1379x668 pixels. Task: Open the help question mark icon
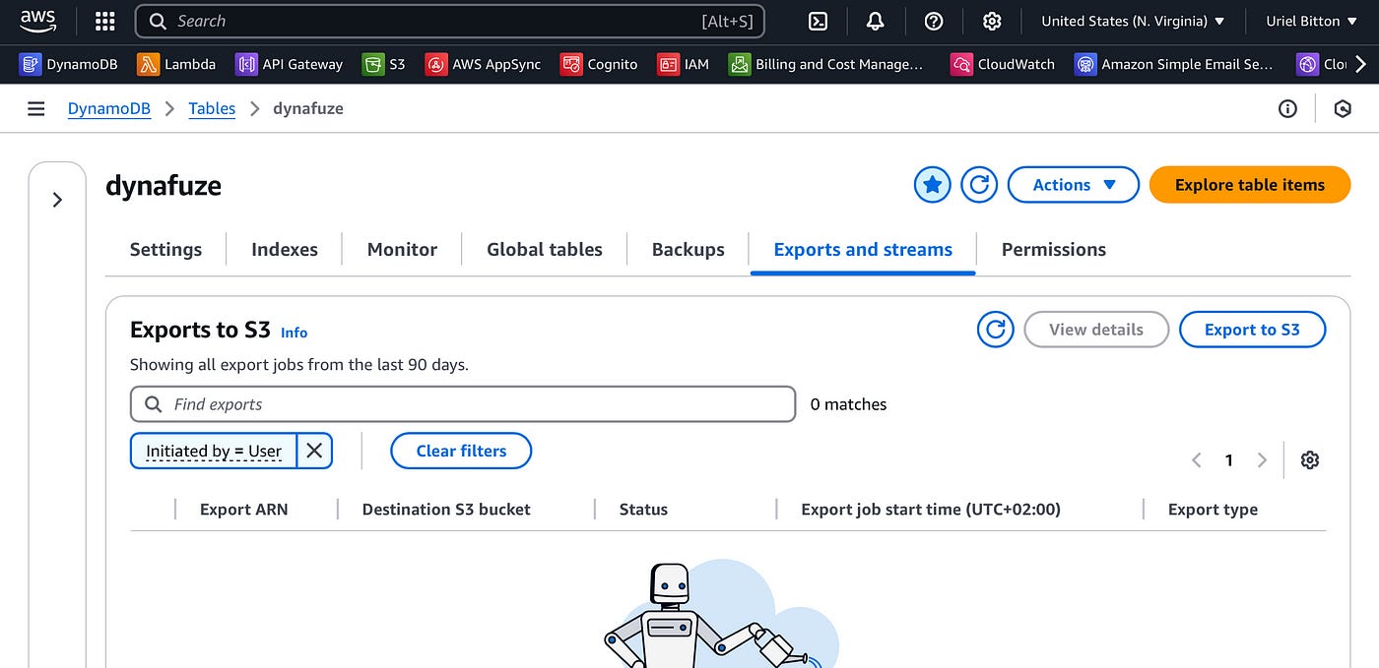click(x=934, y=21)
